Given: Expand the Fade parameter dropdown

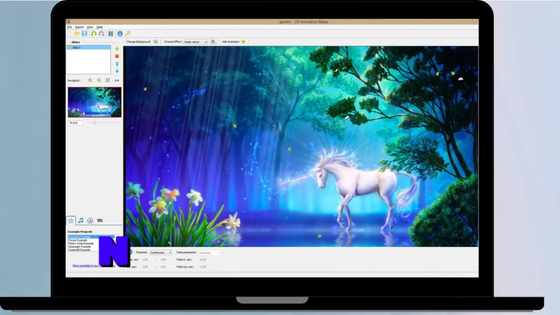Looking at the screenshot, I should coord(210,253).
